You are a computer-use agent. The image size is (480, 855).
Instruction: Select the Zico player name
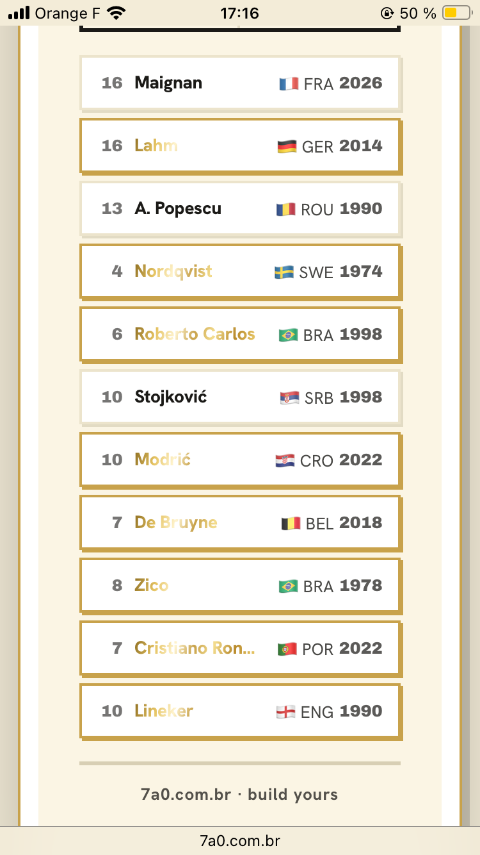pyautogui.click(x=152, y=585)
